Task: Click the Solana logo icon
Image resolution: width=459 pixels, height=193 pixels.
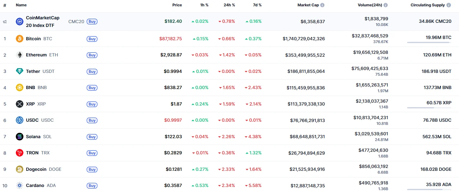Action: [20, 137]
